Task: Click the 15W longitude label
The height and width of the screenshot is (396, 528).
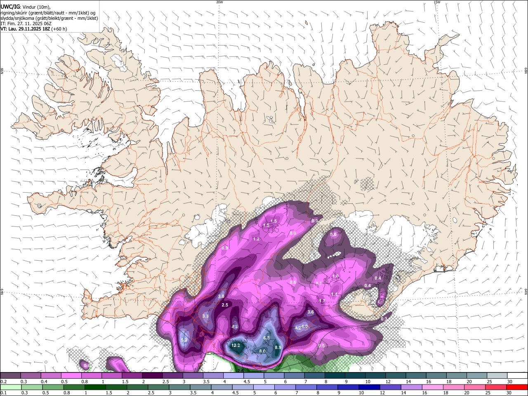Action: 437,2
